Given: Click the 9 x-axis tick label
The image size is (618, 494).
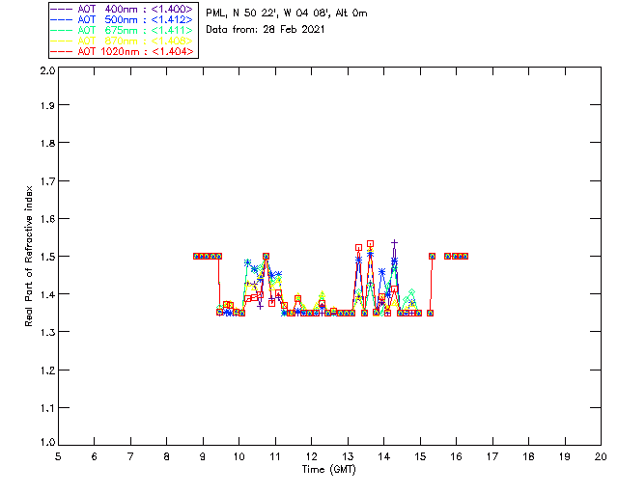Looking at the screenshot, I should (x=203, y=456).
